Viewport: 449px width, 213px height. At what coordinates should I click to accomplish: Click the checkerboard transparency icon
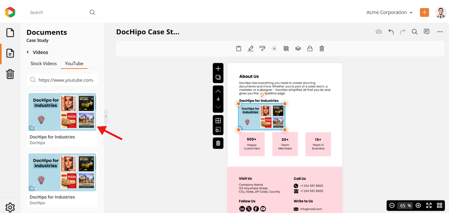pos(286,49)
